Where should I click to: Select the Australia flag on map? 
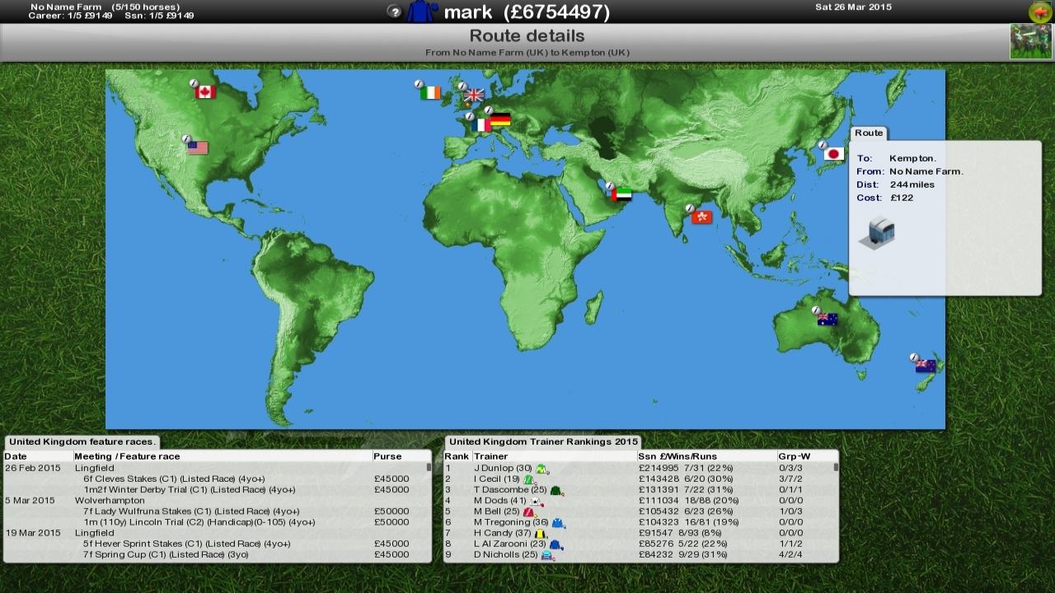click(828, 320)
